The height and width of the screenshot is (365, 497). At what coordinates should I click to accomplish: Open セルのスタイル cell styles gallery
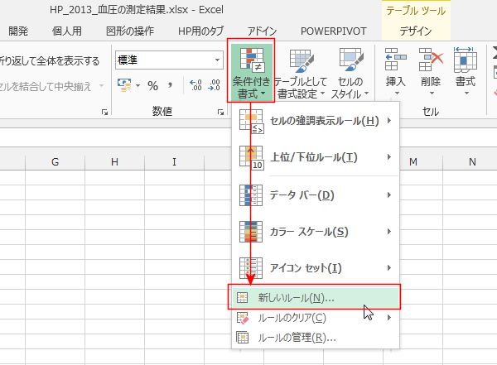[x=350, y=74]
